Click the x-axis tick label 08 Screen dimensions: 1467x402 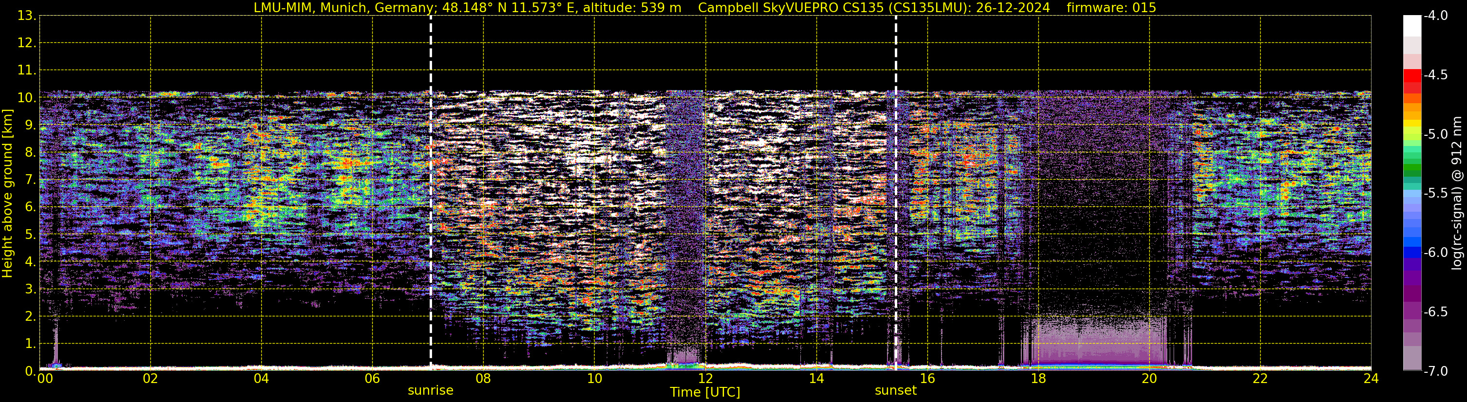(483, 379)
